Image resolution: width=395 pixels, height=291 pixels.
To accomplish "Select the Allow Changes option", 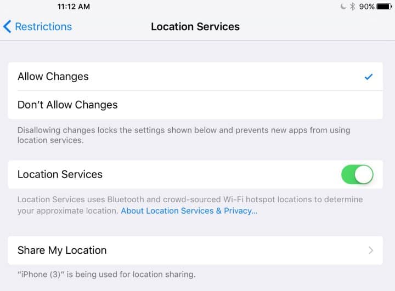I will (x=195, y=77).
